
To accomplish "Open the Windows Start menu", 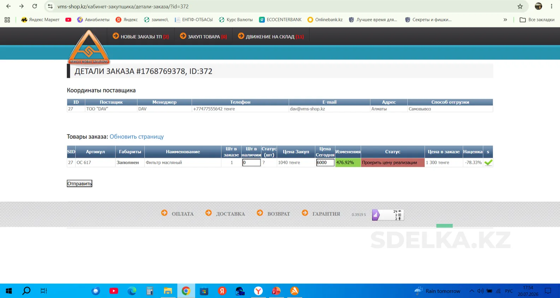I will [9, 291].
